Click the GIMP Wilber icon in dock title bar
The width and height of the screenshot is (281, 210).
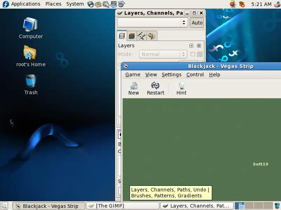click(119, 13)
